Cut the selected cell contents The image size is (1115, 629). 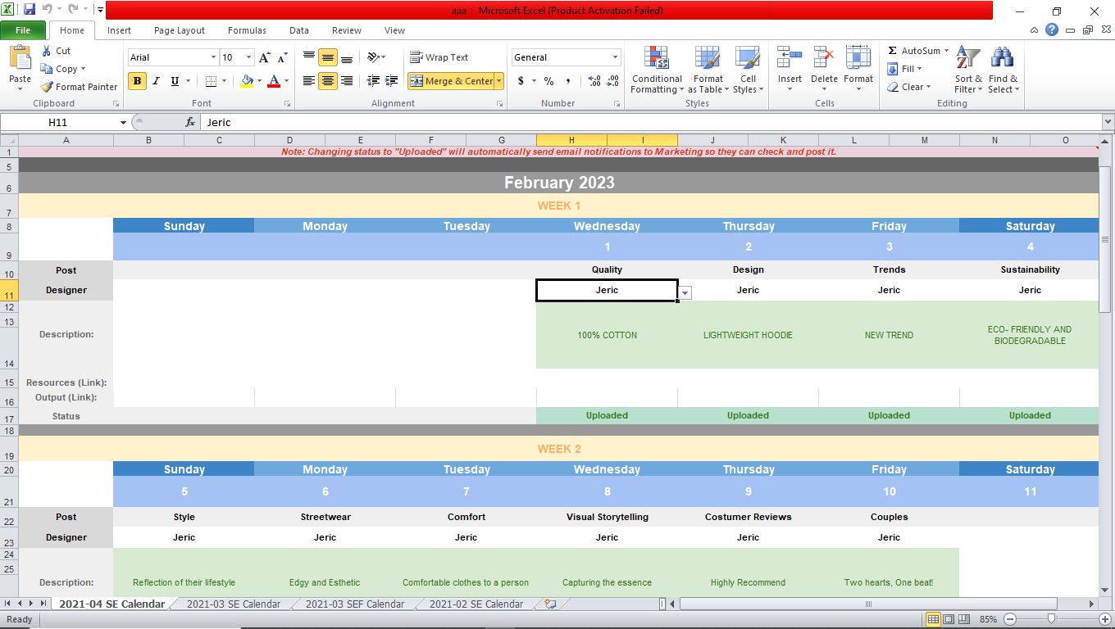point(56,51)
